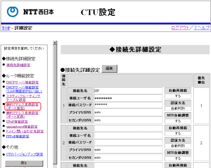Screen dimensions: 211x168
Task: Open ドメイン問い合わせ先設定 link
Action: coord(25,131)
